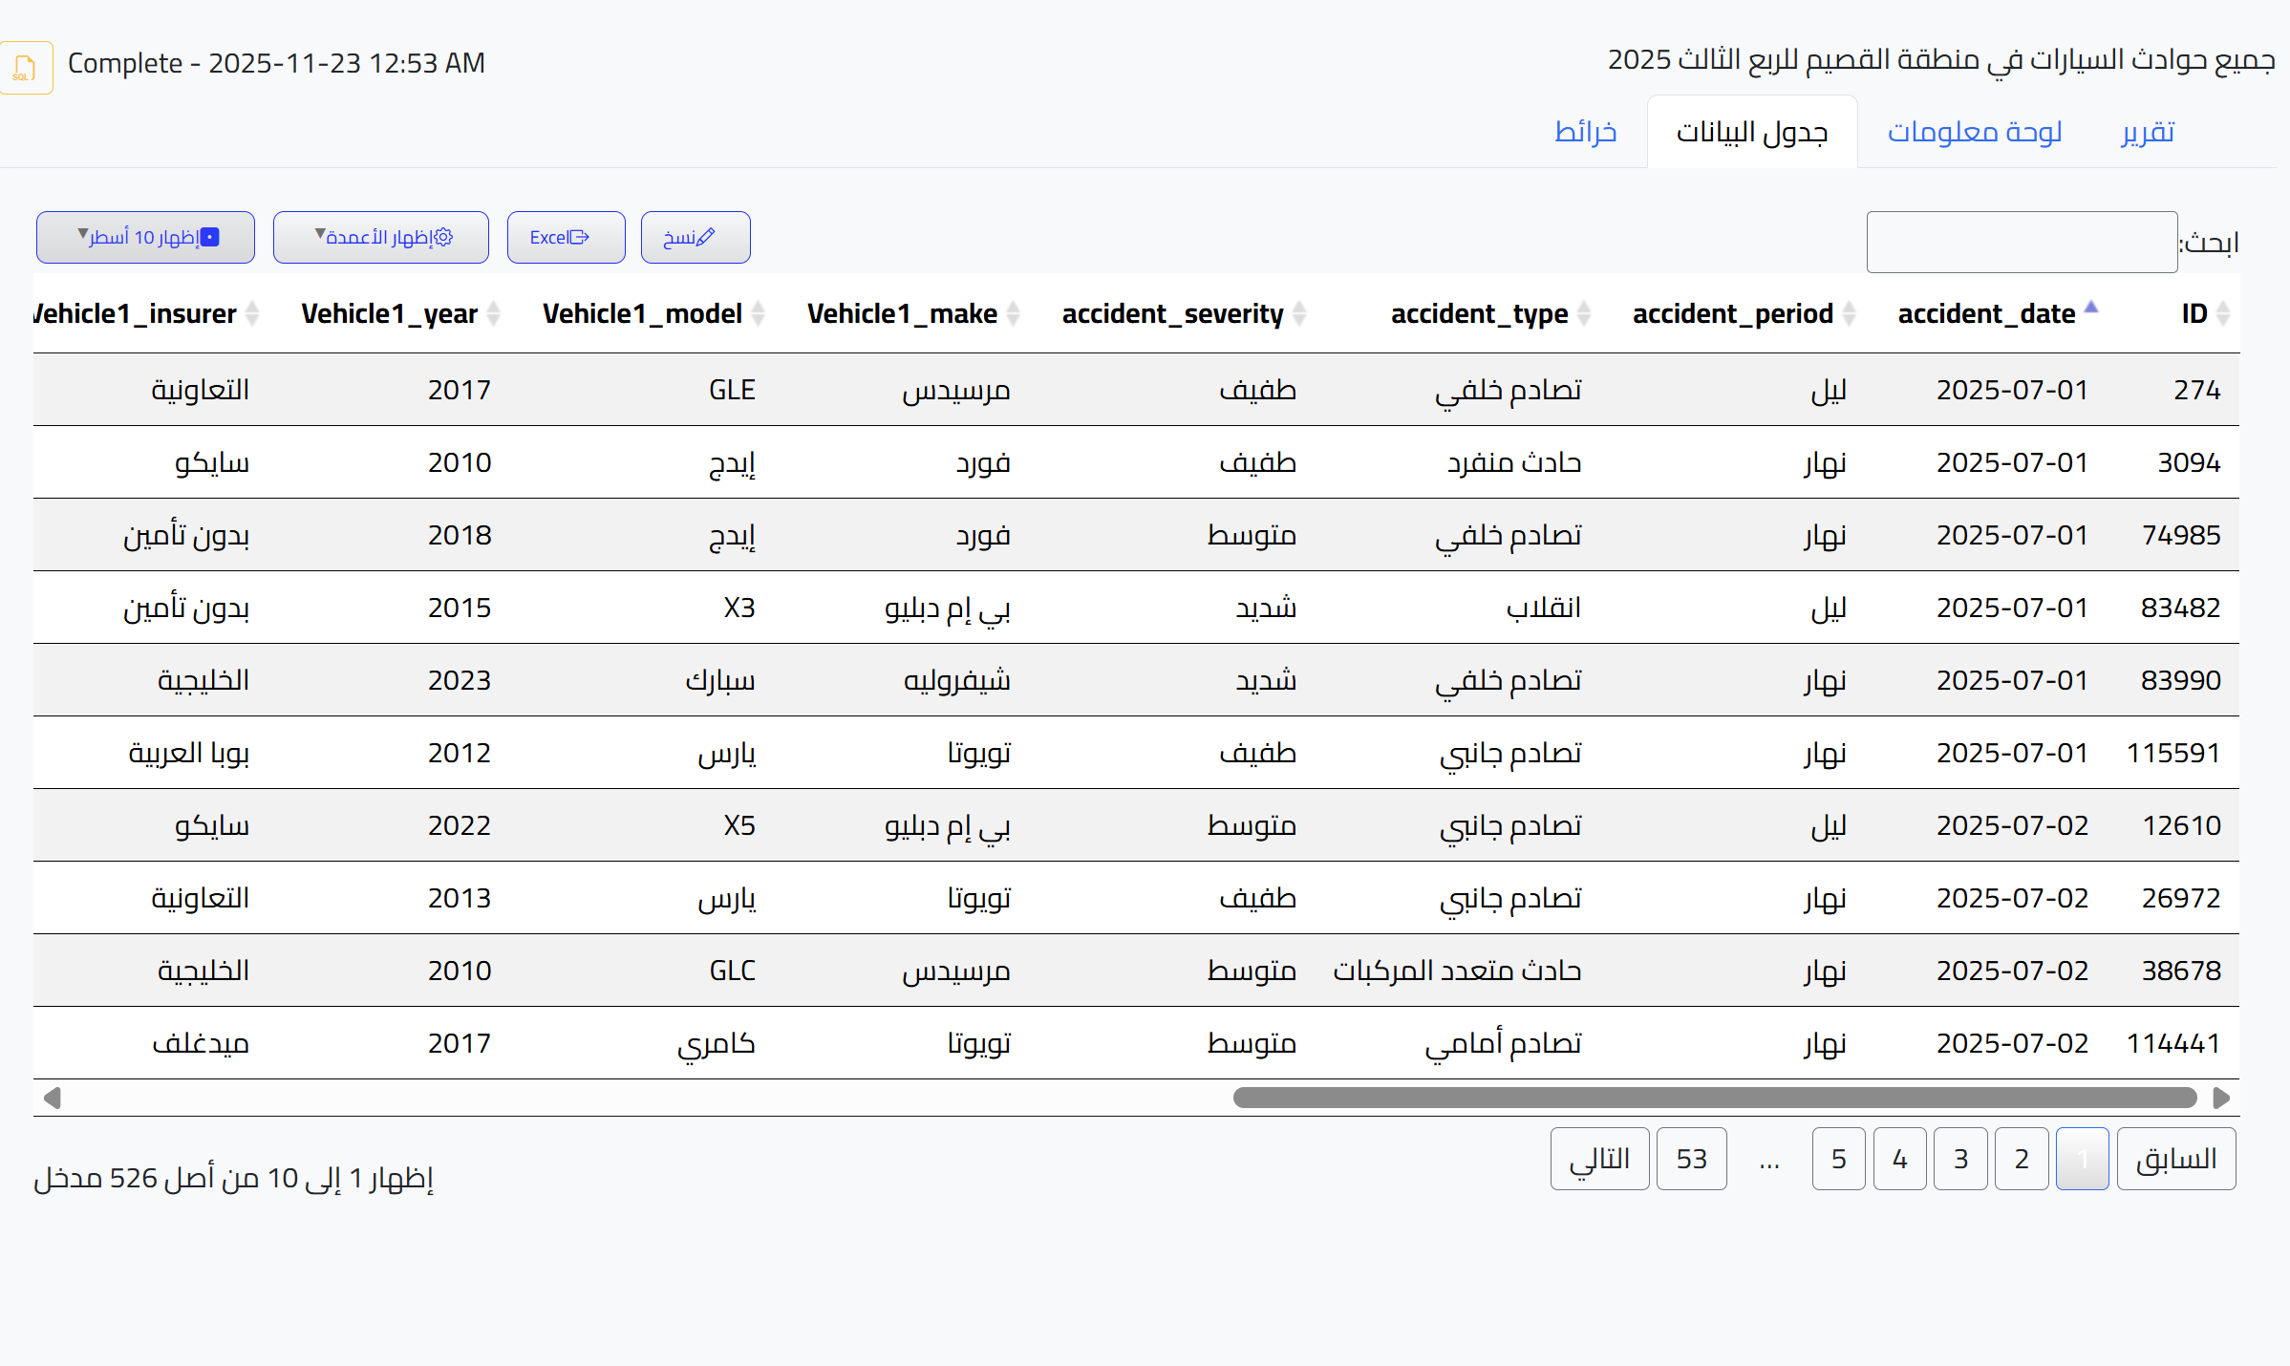Click the التالي next page button
This screenshot has width=2290, height=1366.
1599,1159
